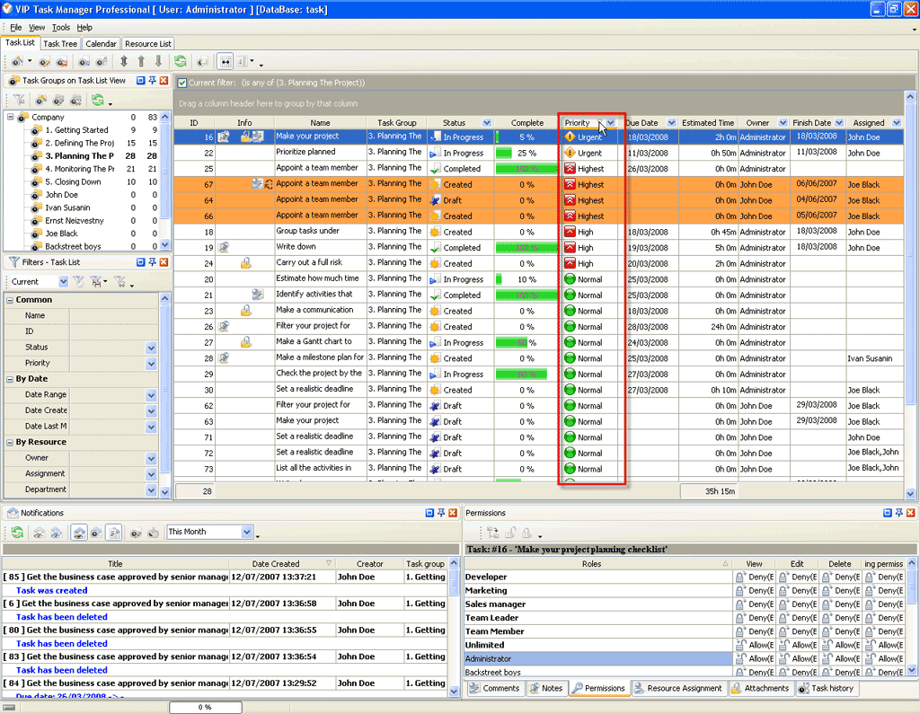Image resolution: width=920 pixels, height=714 pixels.
Task: Toggle View permission lock for the Unlimited role
Action: pyautogui.click(x=741, y=645)
